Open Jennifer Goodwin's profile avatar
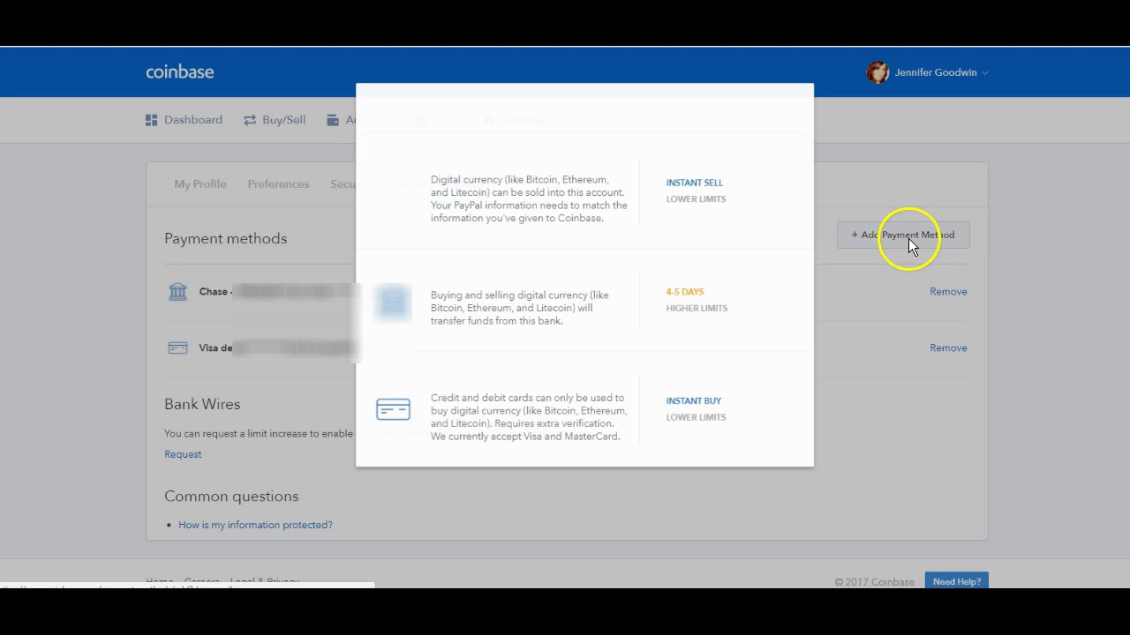 [x=878, y=72]
